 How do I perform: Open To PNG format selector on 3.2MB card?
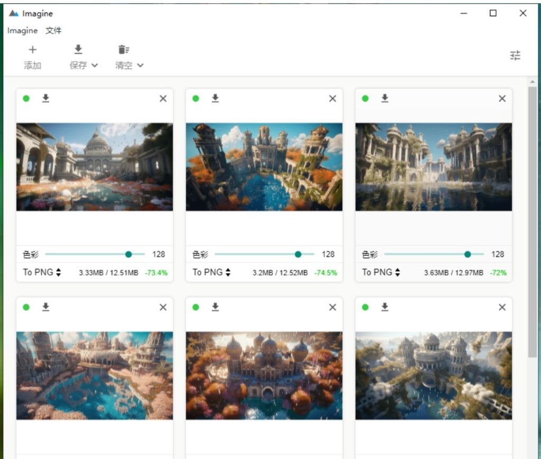click(x=211, y=273)
